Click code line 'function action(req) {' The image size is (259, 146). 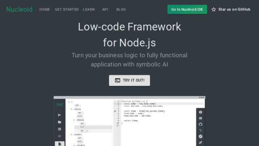(x=134, y=101)
